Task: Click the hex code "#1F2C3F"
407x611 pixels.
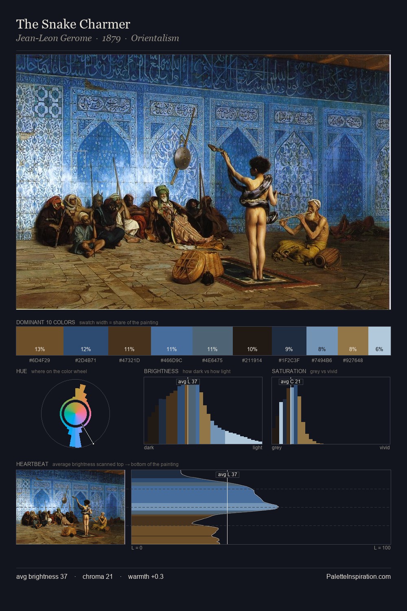Action: pyautogui.click(x=289, y=360)
